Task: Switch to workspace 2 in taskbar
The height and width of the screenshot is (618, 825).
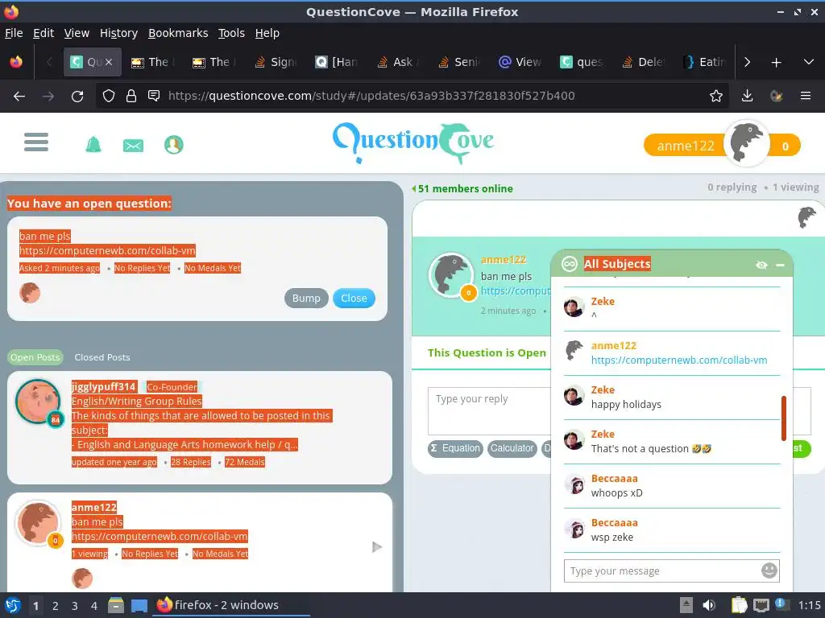Action: pos(55,605)
